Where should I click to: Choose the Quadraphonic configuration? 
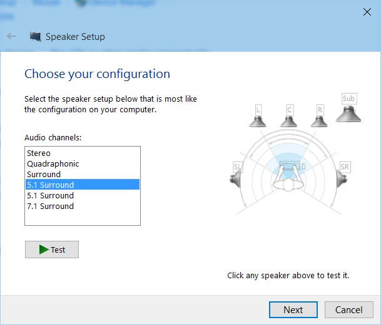click(53, 163)
